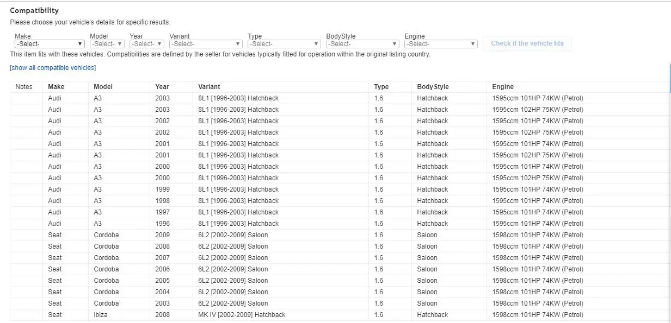Open the Engine dropdown

[x=441, y=44]
